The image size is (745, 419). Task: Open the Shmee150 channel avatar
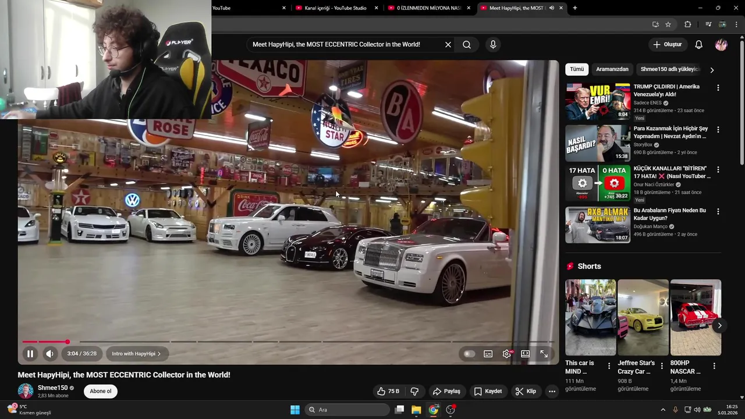26,391
